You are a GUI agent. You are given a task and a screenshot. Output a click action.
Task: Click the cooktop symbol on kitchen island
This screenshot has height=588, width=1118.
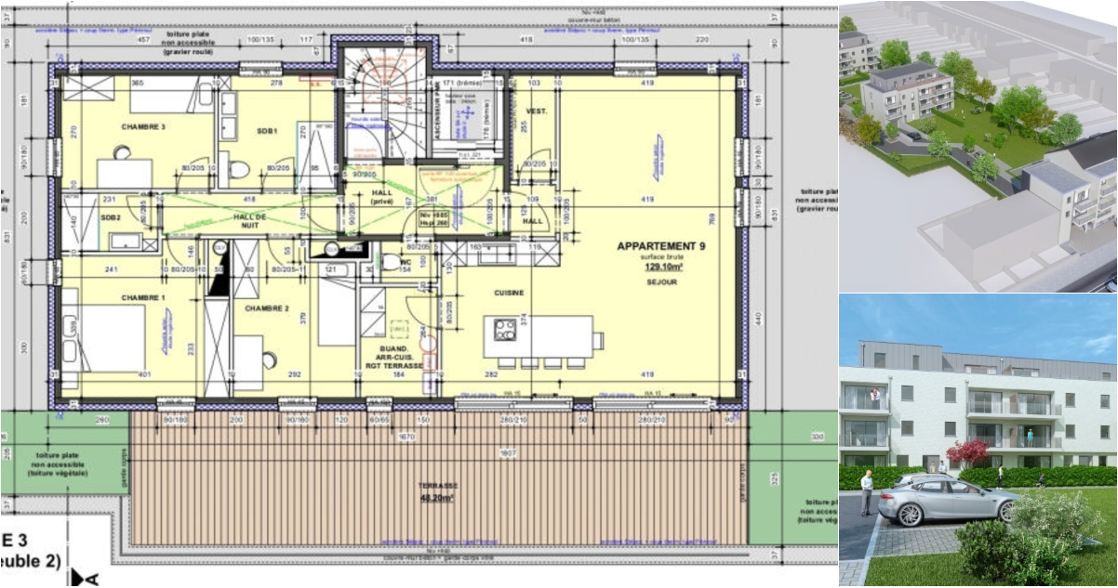[x=504, y=330]
